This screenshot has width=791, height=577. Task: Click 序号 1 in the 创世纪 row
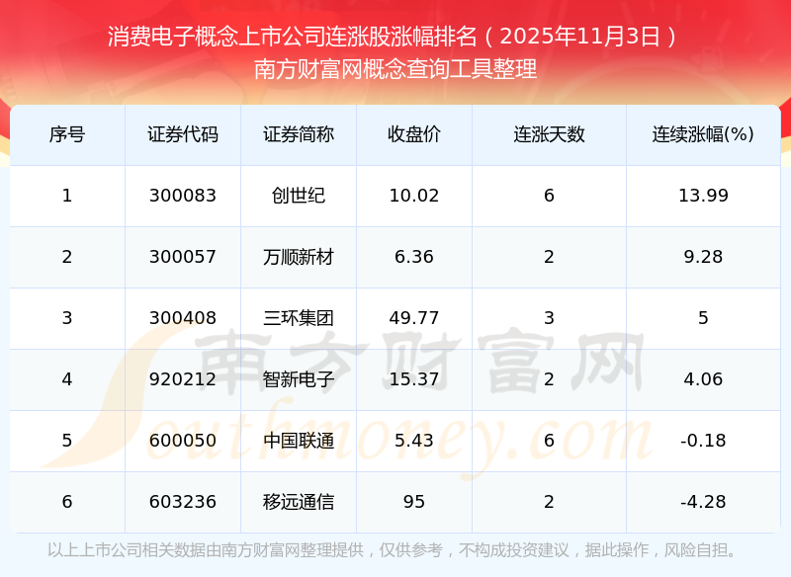tap(67, 196)
